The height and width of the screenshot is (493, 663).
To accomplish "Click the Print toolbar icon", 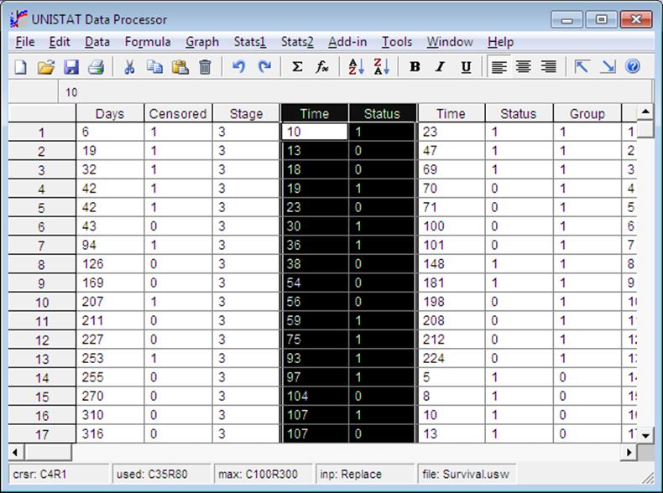I will point(96,67).
